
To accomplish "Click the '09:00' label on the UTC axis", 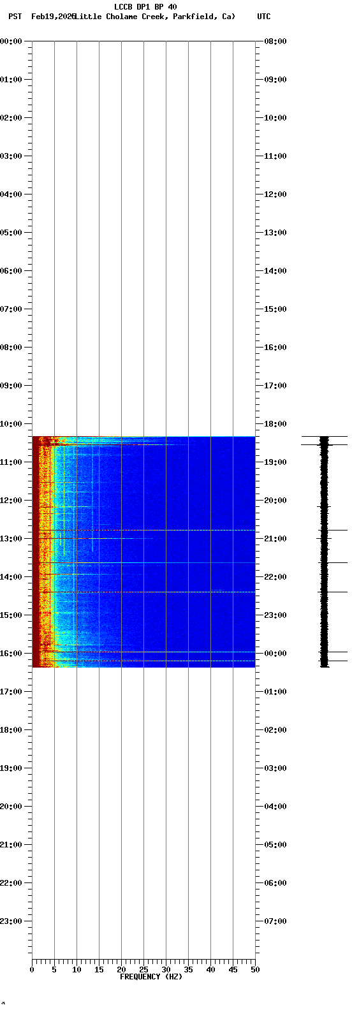I will 275,80.
